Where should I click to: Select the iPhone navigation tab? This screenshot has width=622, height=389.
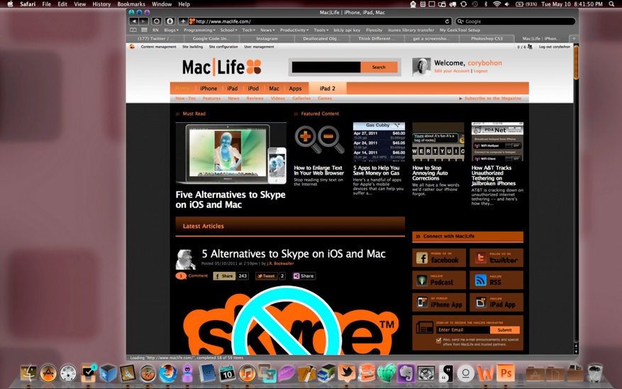pyautogui.click(x=209, y=89)
